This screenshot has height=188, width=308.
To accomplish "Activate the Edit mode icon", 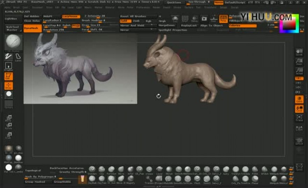I will (8, 76).
